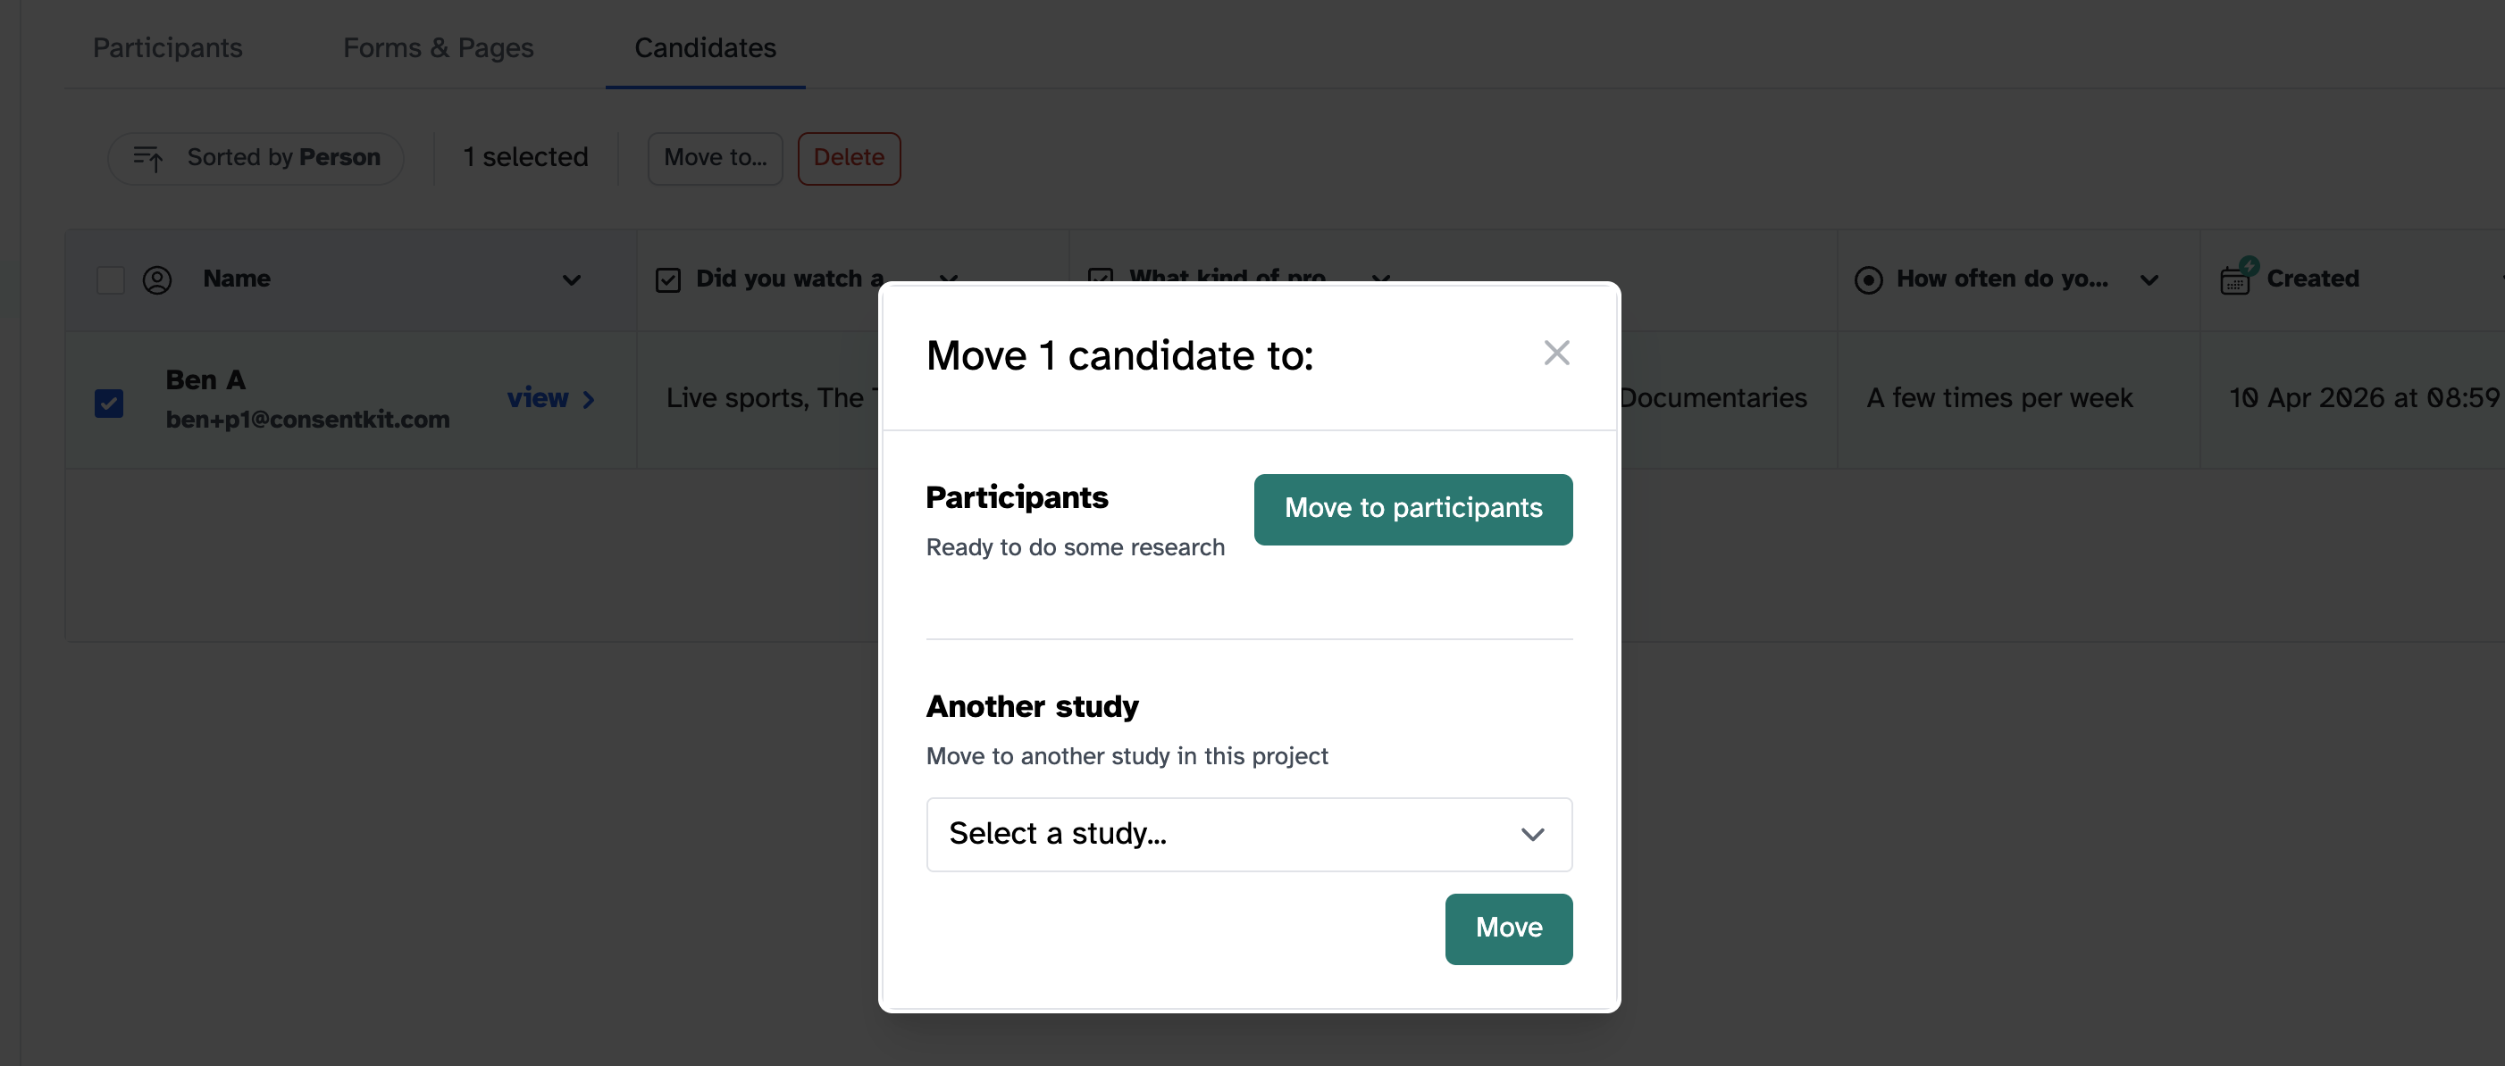Image resolution: width=2505 pixels, height=1066 pixels.
Task: Close the Move candidate dialog with the X
Action: (1557, 353)
